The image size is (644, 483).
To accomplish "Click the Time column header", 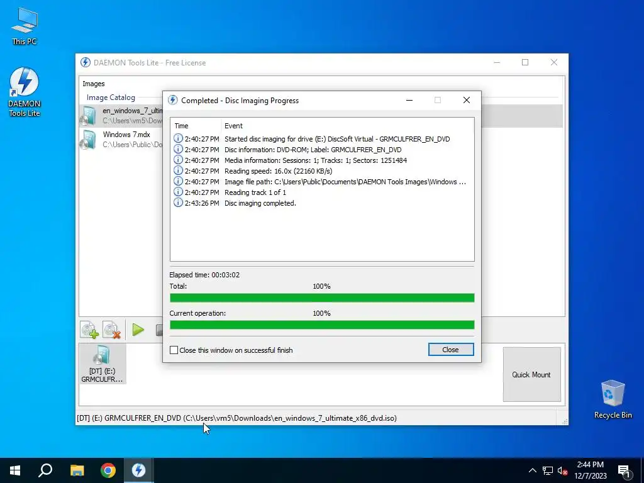I will (196, 126).
